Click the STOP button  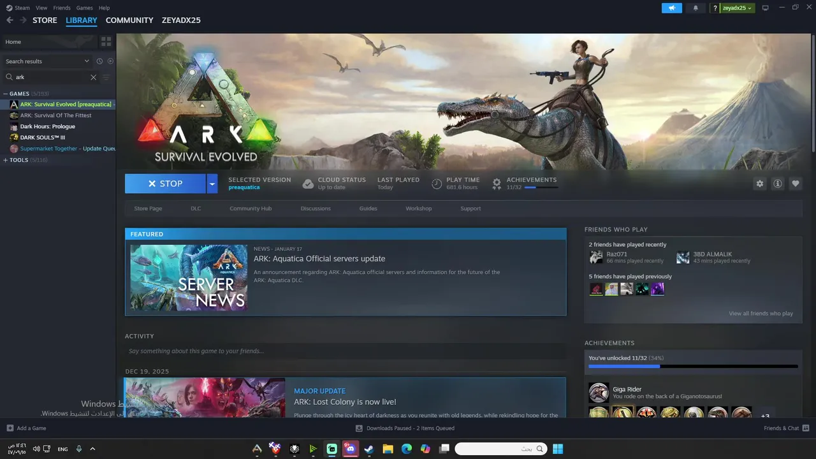click(166, 184)
